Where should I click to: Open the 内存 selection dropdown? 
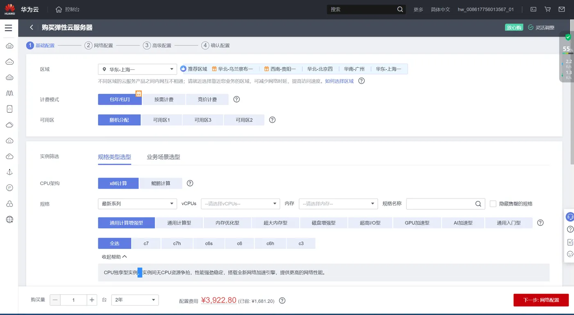click(338, 204)
